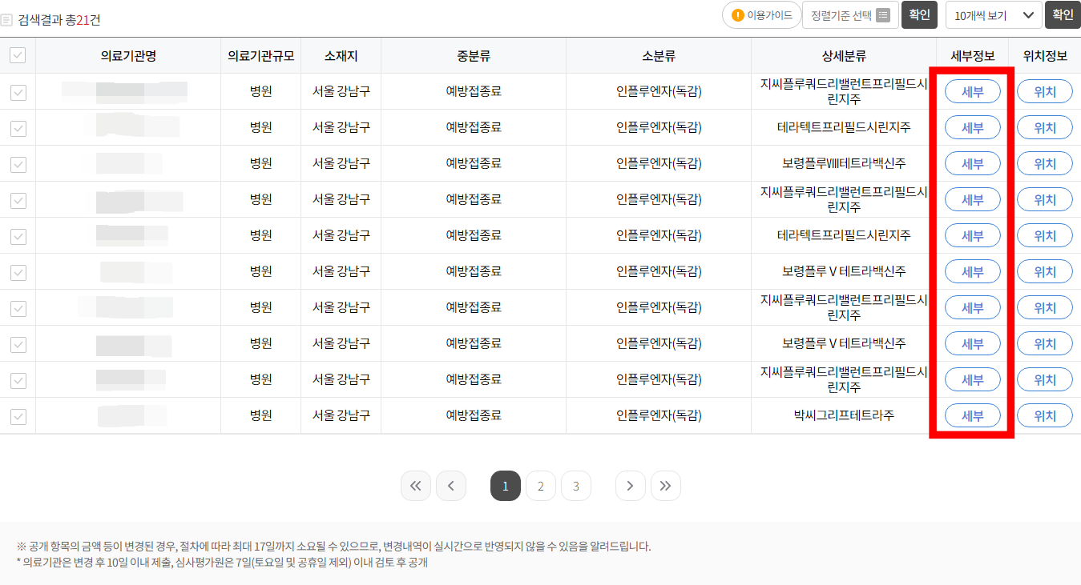Image resolution: width=1081 pixels, height=585 pixels.
Task: Open 세부 details for the first result row
Action: (x=972, y=90)
